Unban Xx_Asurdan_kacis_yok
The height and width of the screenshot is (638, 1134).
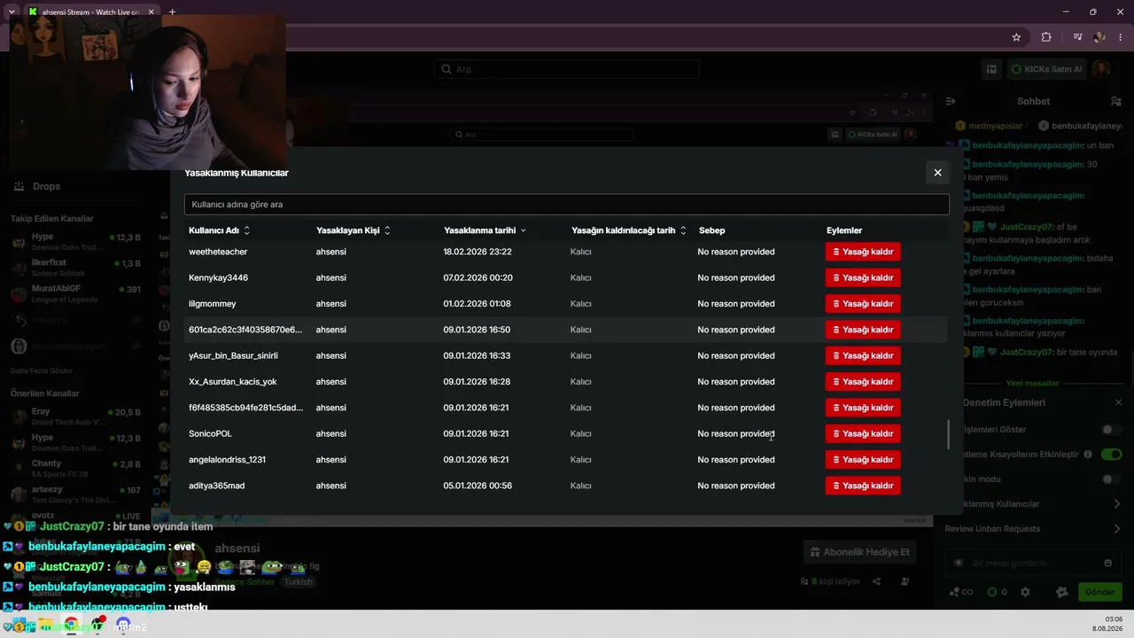coord(863,382)
